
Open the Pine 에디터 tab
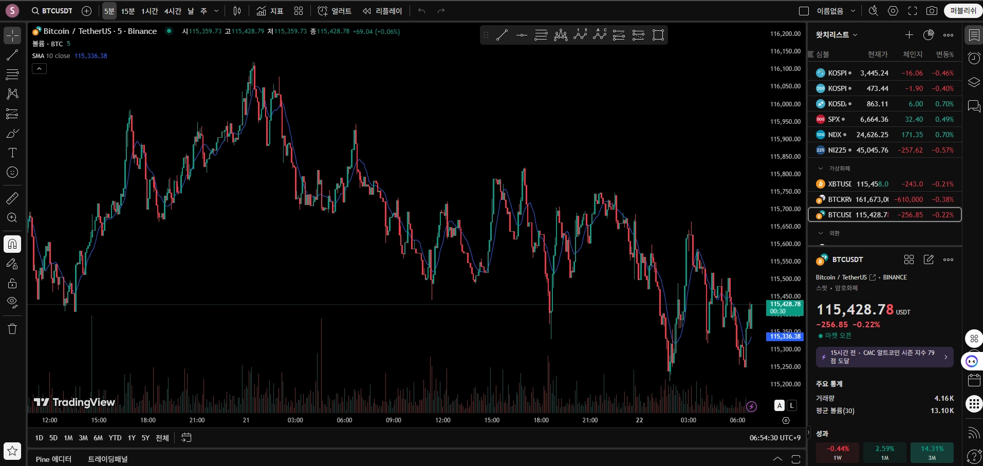point(53,459)
